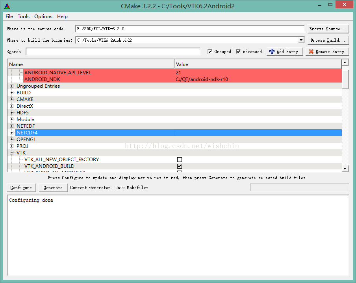356x283 pixels.
Task: Click the scroll up arrow of cache list
Action: (x=345, y=62)
